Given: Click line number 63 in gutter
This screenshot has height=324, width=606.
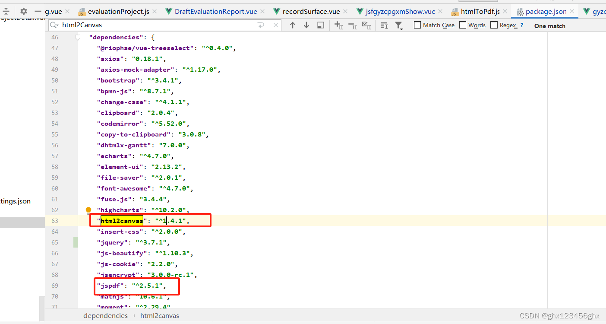Looking at the screenshot, I should 54,221.
